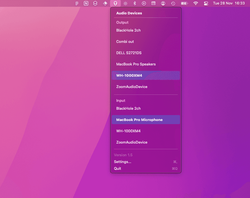Viewport: 250px width, 198px height.
Task: Open the user account menu bar icon
Action: 163,3
